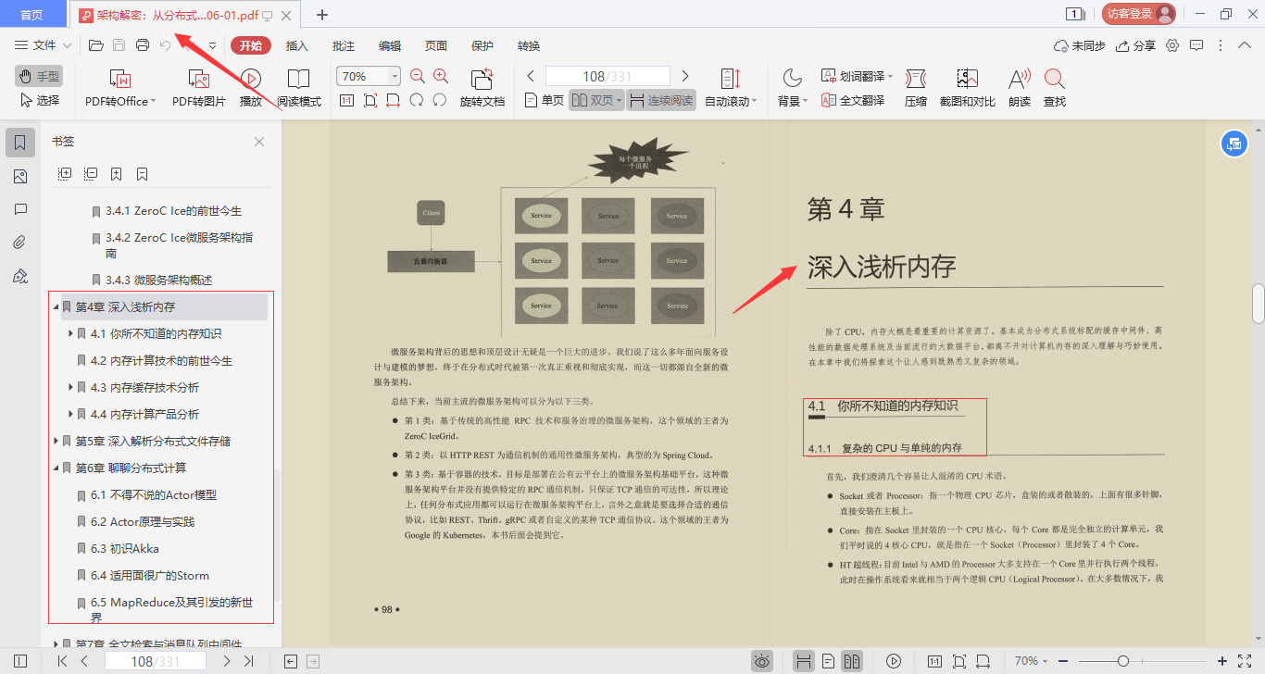Viewport: 1265px width, 674px height.
Task: Switch to the 选择 selection tool
Action: tap(39, 100)
